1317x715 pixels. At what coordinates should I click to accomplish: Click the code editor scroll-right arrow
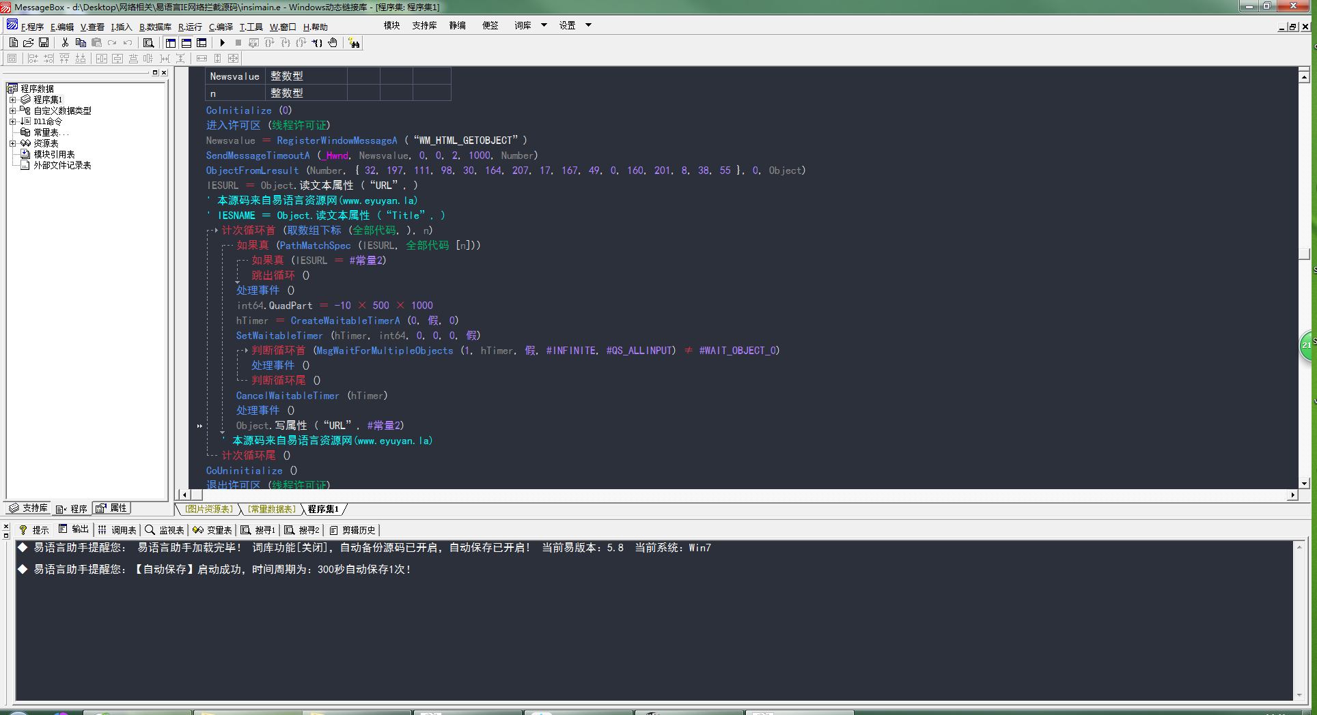(x=1292, y=495)
